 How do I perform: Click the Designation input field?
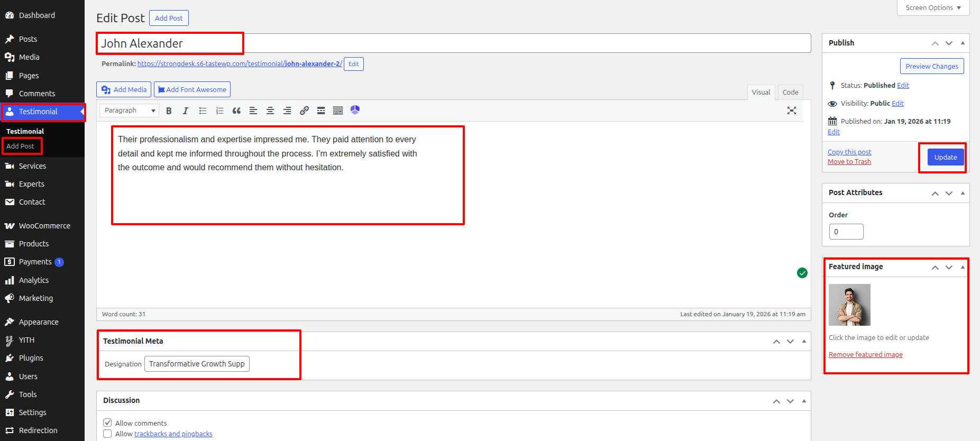pyautogui.click(x=197, y=364)
